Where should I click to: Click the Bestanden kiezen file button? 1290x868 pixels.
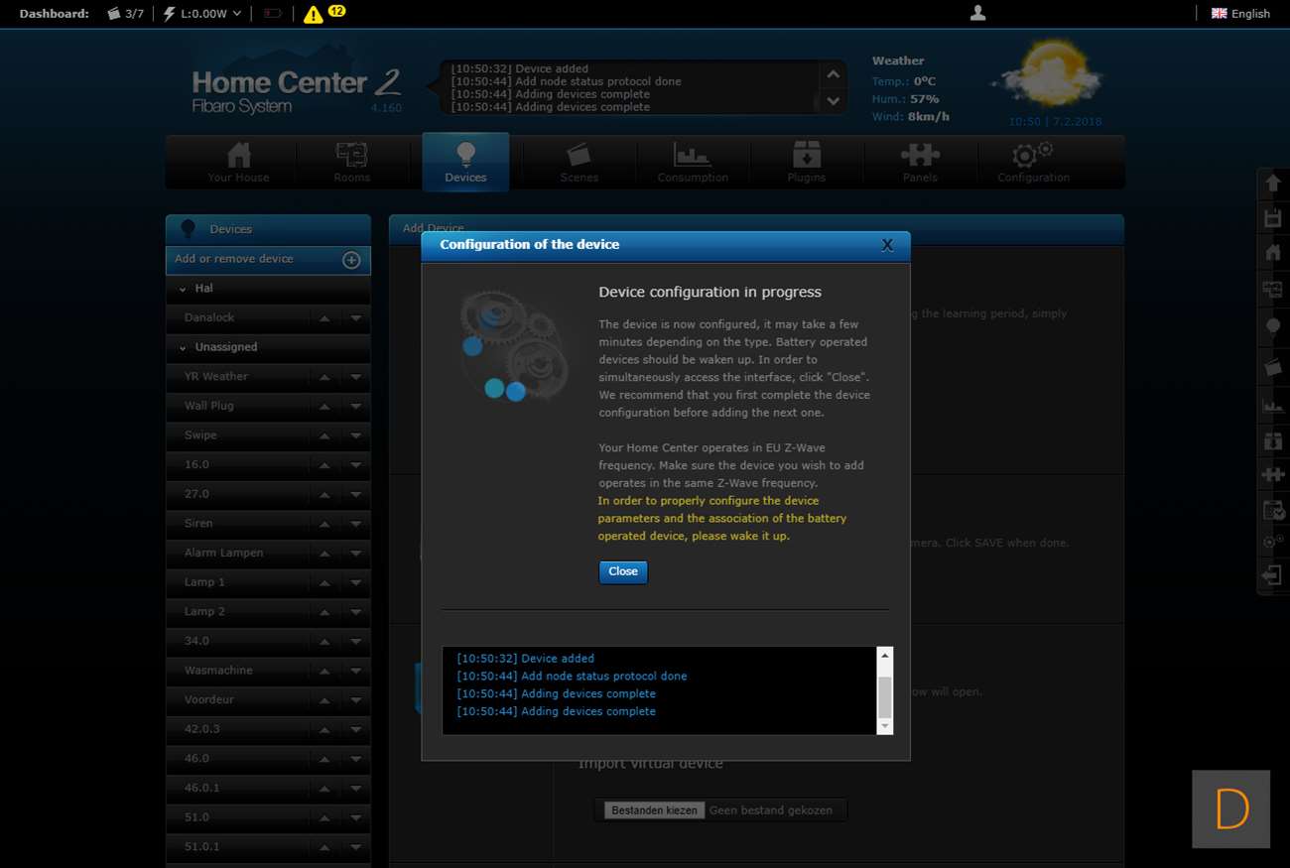pos(655,810)
